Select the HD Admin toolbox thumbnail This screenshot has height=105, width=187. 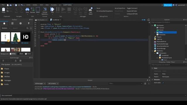pyautogui.click(x=26, y=37)
